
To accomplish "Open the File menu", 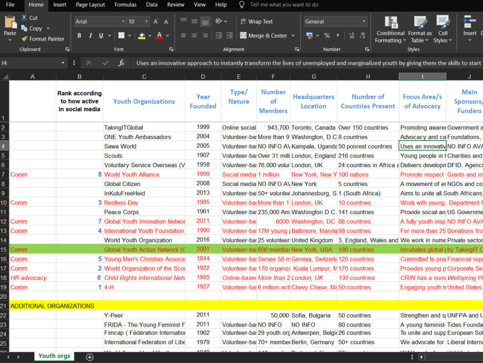I will click(10, 5).
